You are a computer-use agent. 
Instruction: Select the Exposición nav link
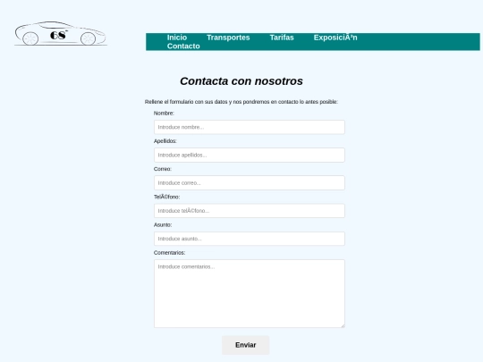(x=335, y=38)
